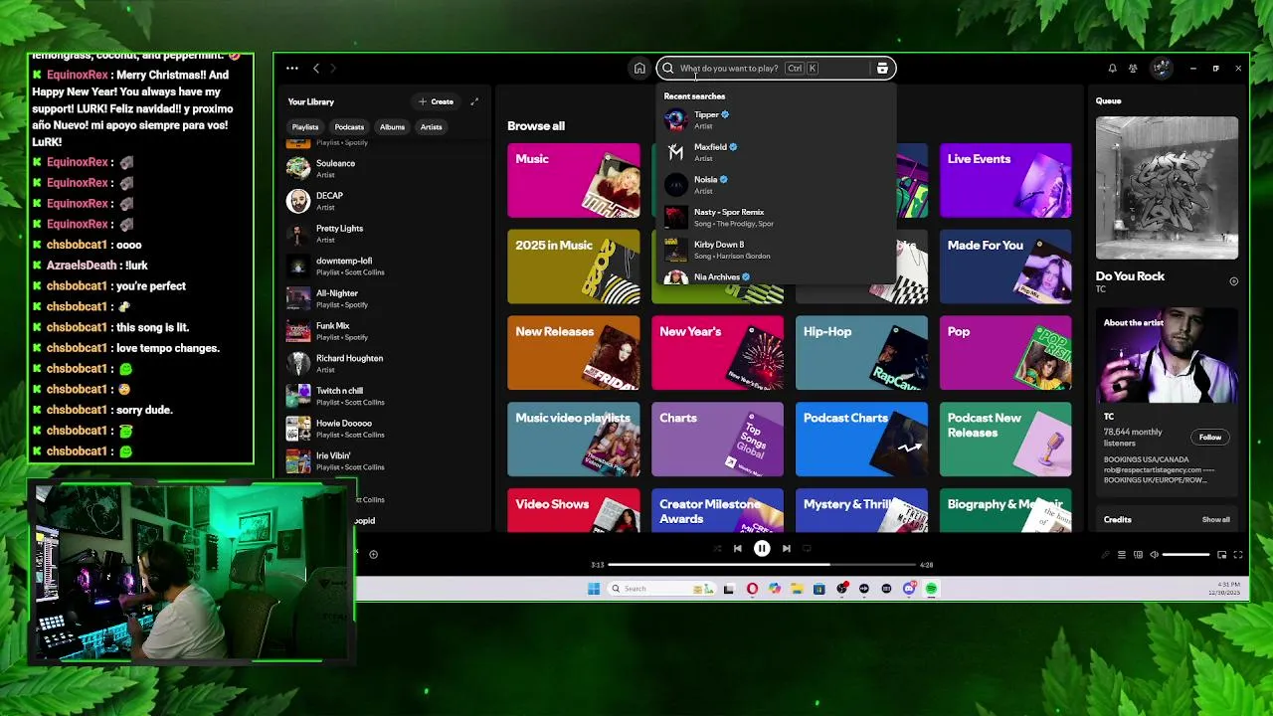Open the user profile avatar
1273x716 pixels.
point(1162,69)
